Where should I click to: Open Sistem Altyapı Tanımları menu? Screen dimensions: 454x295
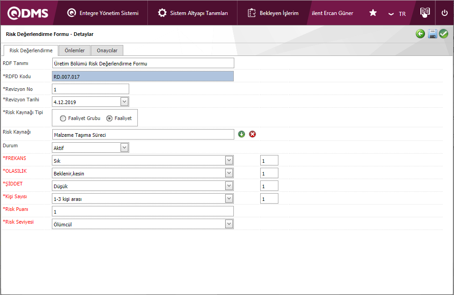click(x=193, y=13)
